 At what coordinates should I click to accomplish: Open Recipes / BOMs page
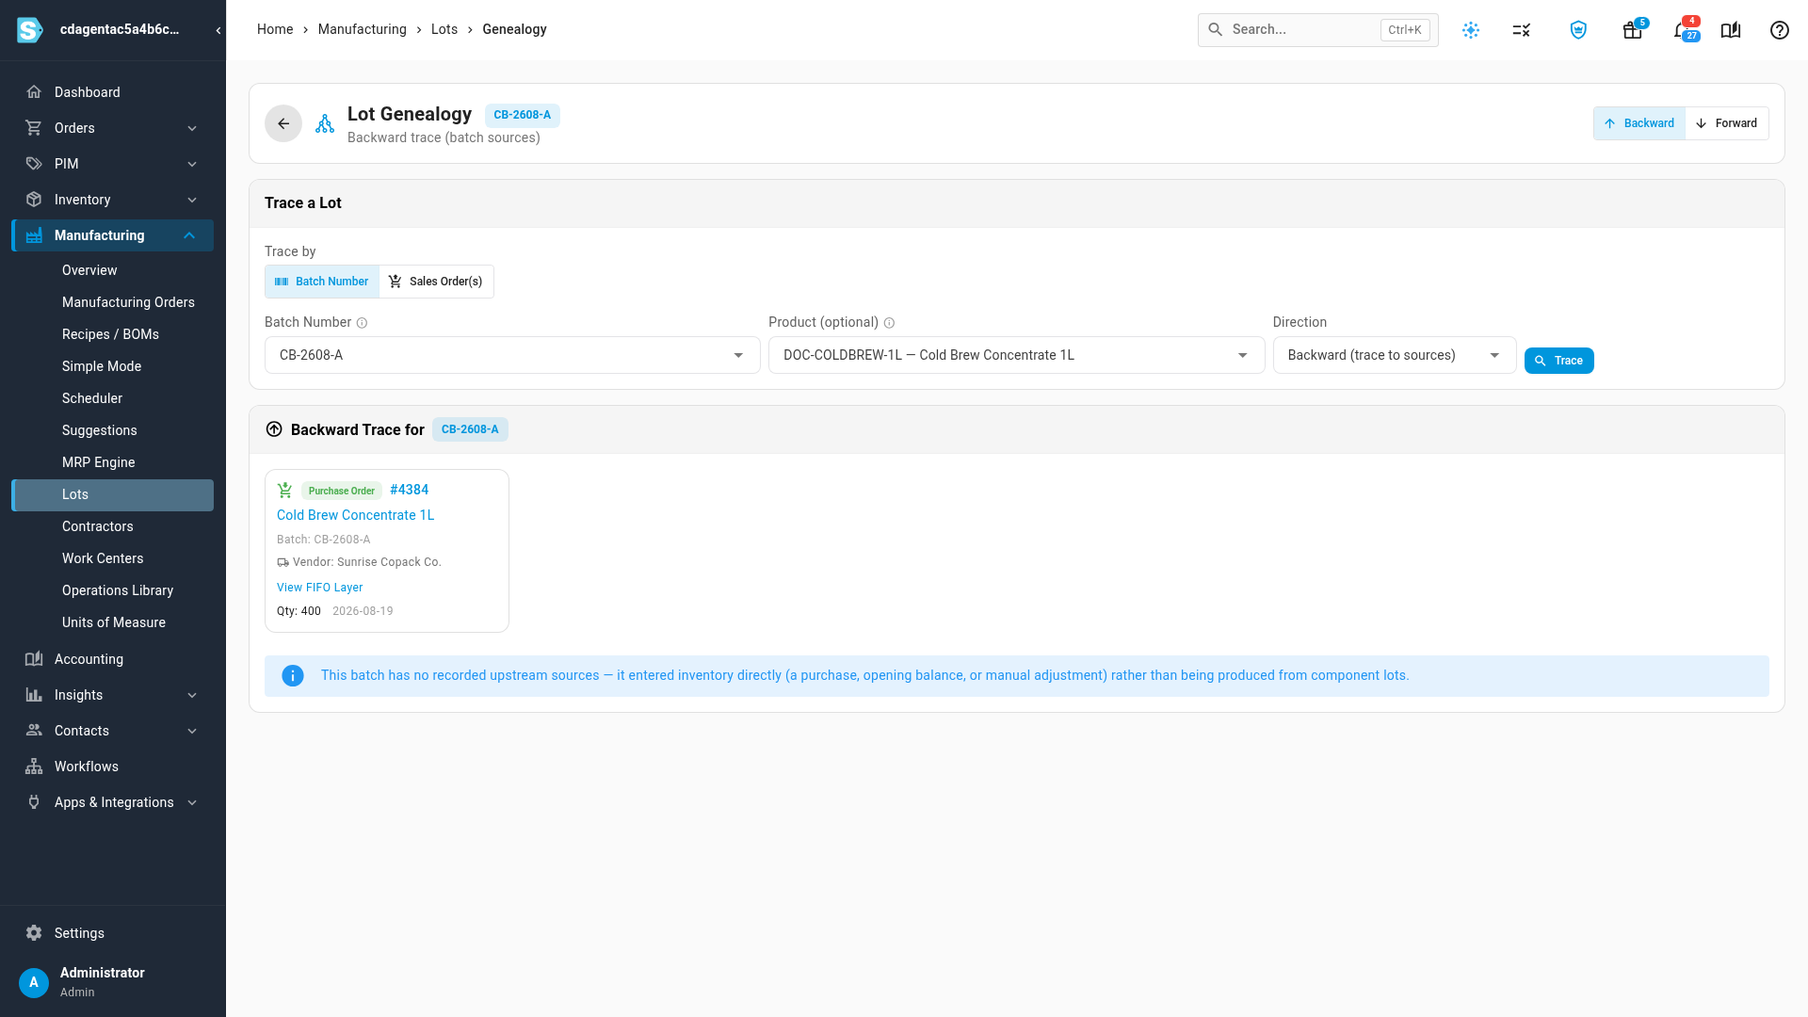pyautogui.click(x=110, y=334)
